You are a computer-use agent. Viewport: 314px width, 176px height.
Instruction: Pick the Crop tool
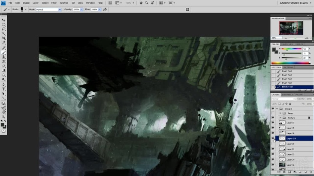pos(4,38)
